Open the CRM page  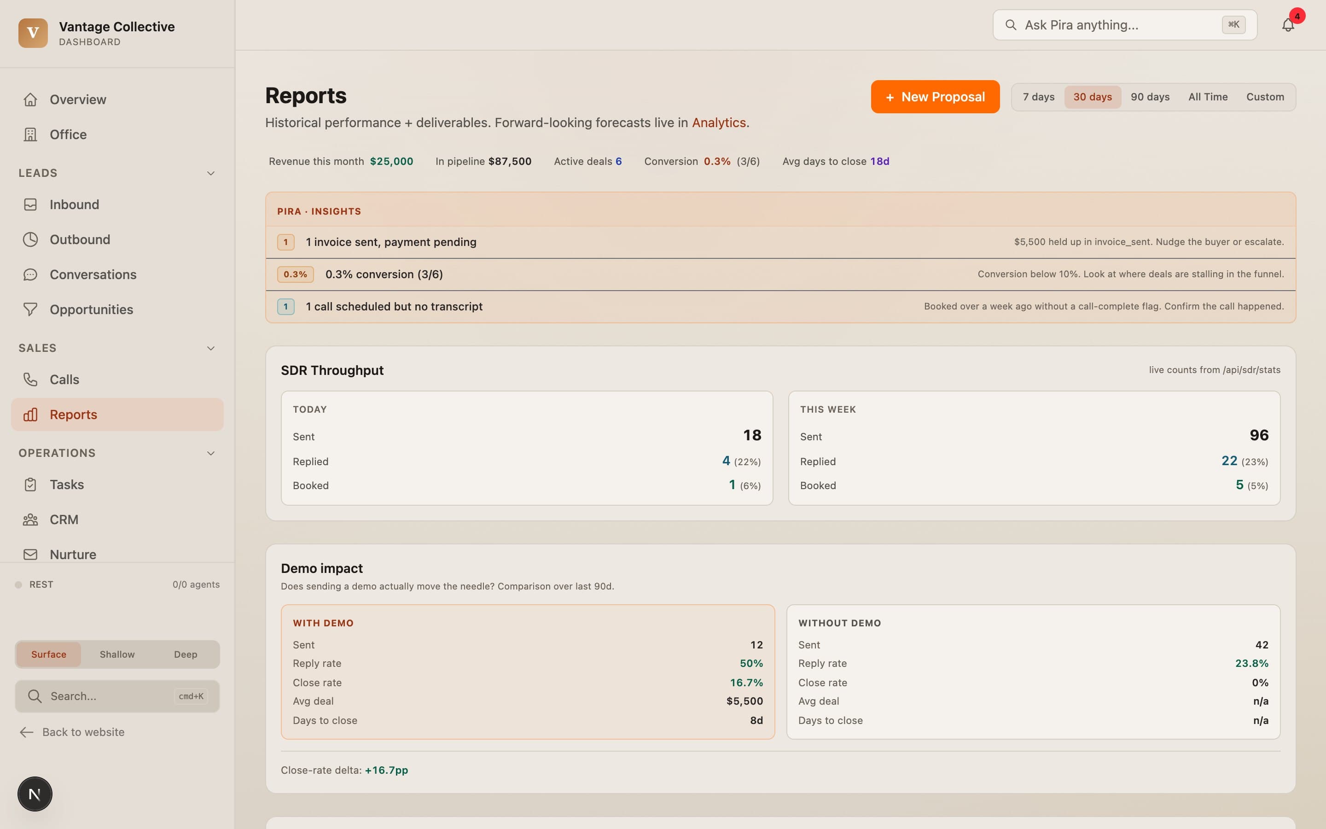(x=117, y=520)
